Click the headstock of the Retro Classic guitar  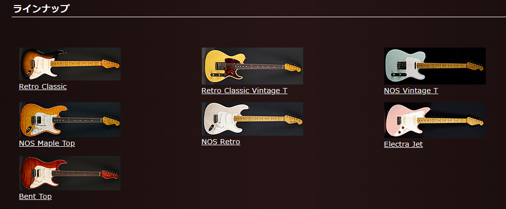(x=111, y=64)
